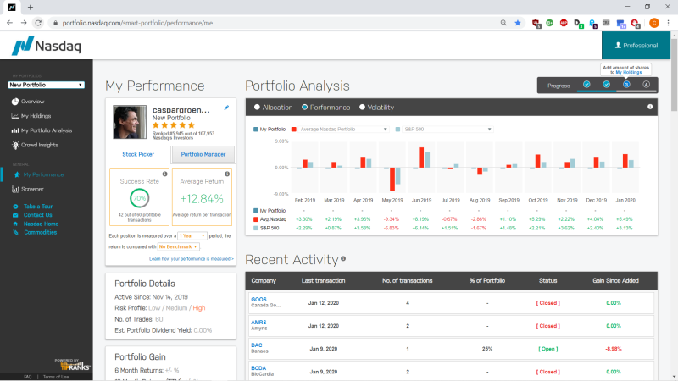This screenshot has width=678, height=381.
Task: Expand the Average Nasdaq Portfolio dropdown
Action: (344, 130)
